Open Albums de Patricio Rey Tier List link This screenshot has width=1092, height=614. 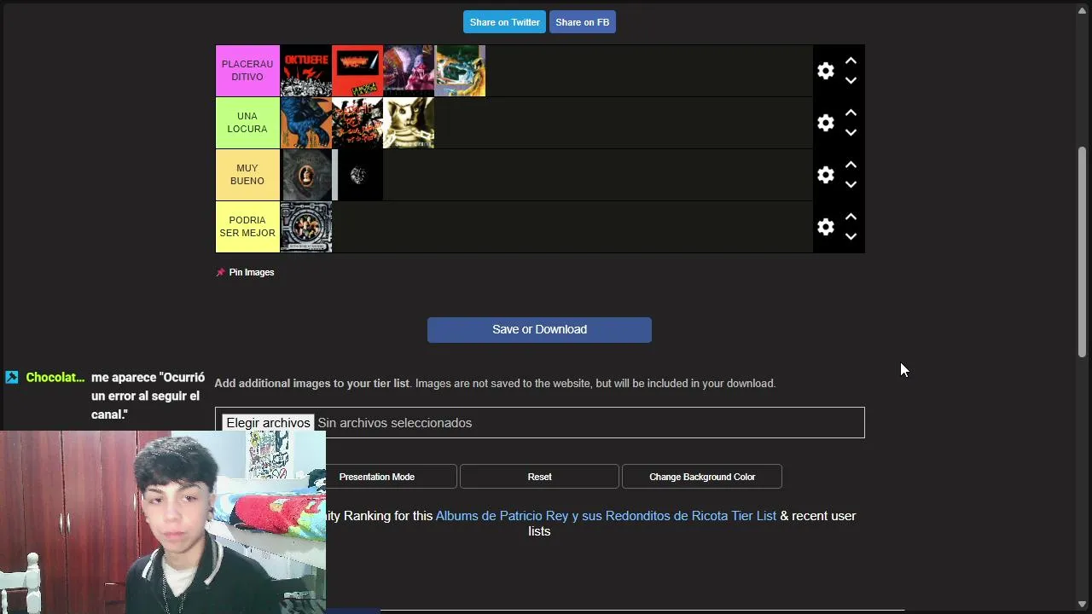coord(606,516)
